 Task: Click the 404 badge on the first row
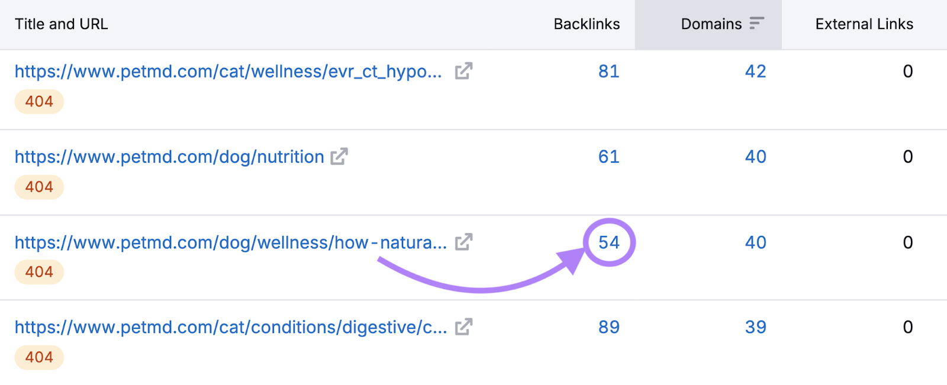pyautogui.click(x=38, y=101)
